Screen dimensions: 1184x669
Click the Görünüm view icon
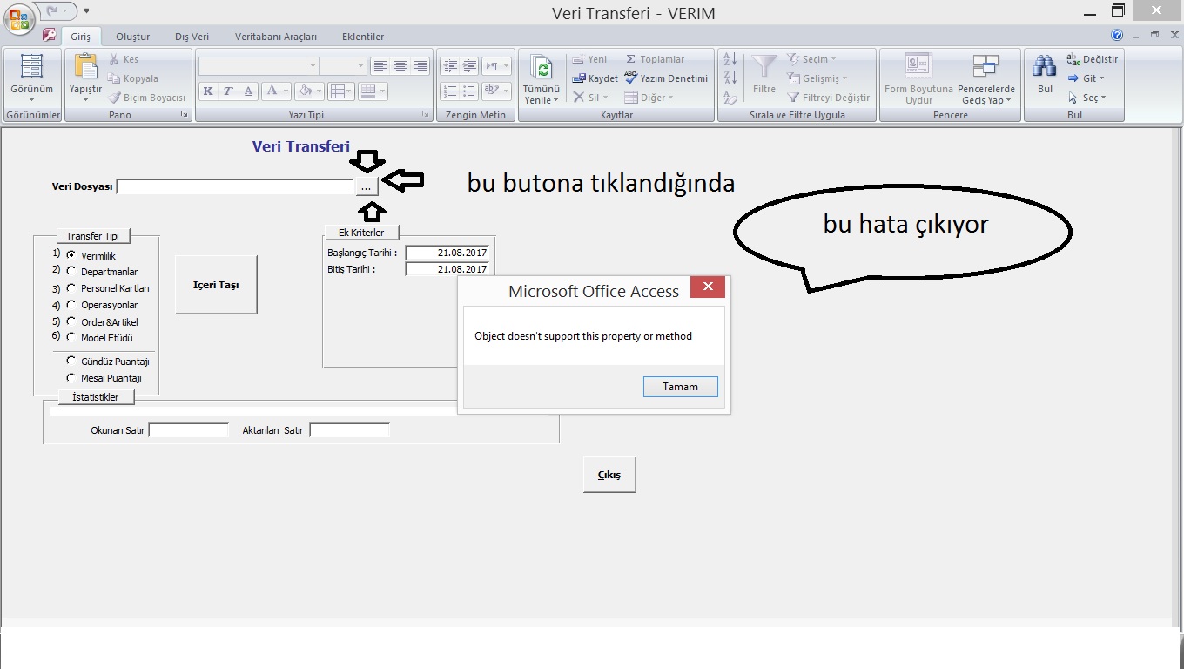pyautogui.click(x=31, y=68)
